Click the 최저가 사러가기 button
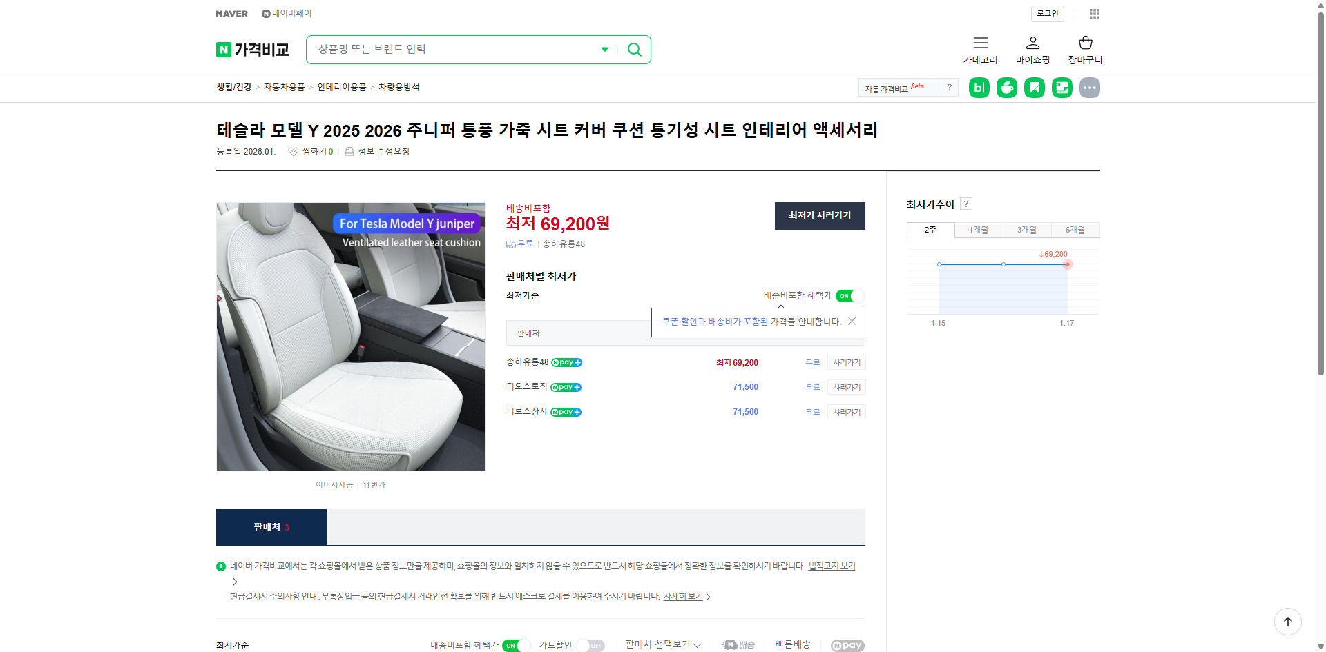This screenshot has height=652, width=1326. pos(819,215)
